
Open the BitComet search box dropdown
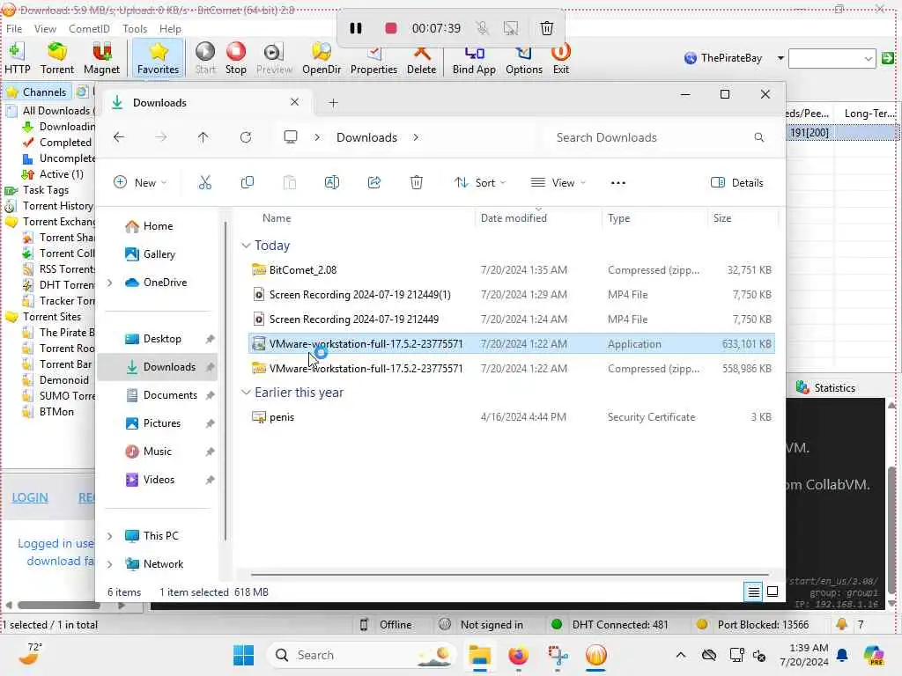[868, 58]
